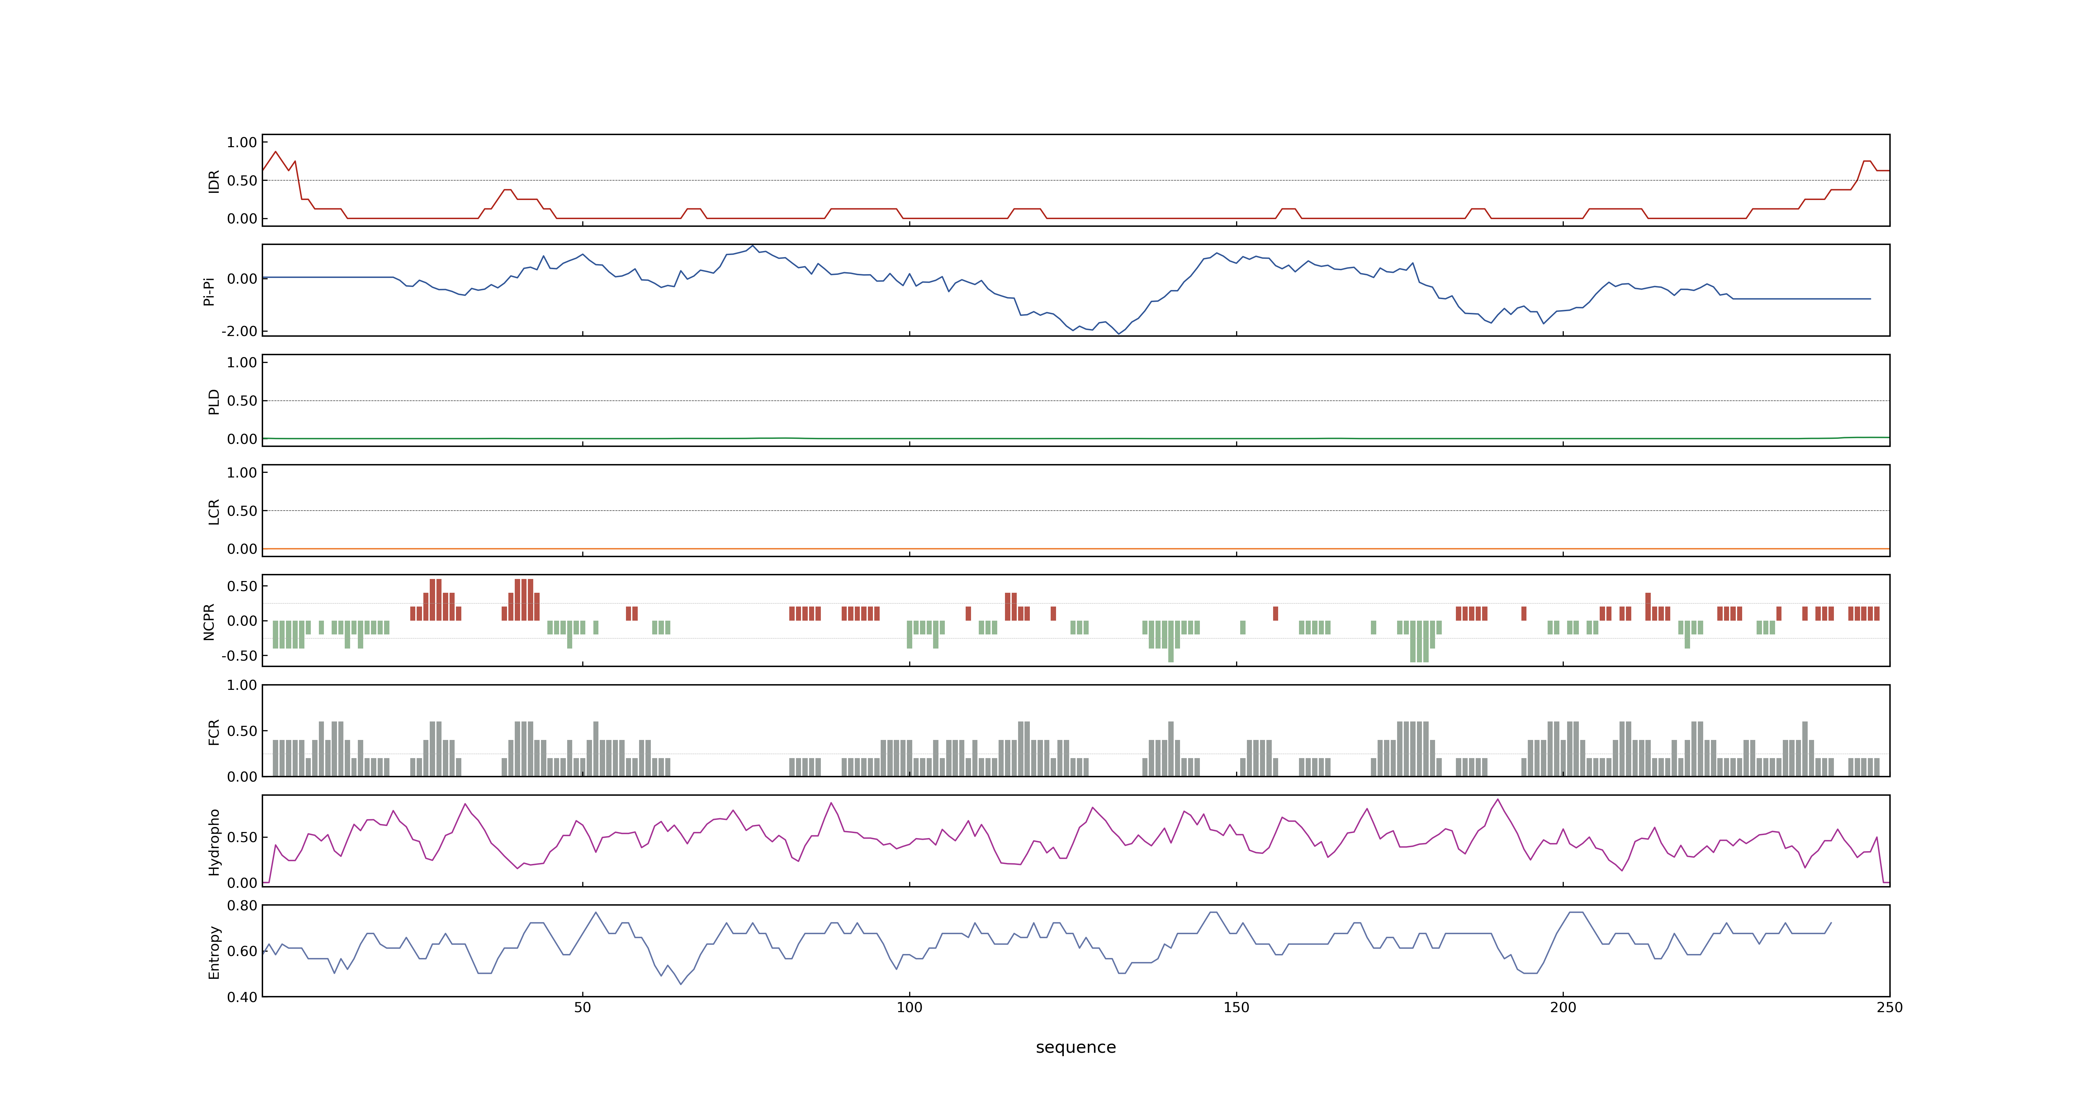Click the LCR y-axis label
This screenshot has width=2100, height=1120.
214,511
